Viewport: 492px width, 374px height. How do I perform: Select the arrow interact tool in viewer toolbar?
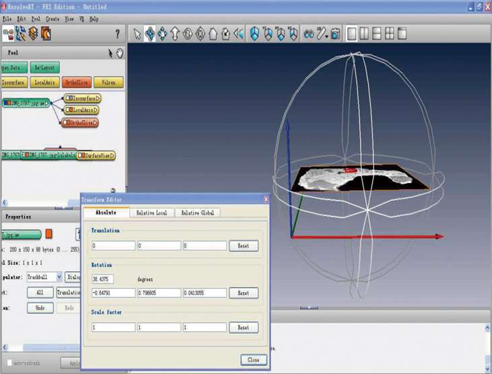pos(137,34)
